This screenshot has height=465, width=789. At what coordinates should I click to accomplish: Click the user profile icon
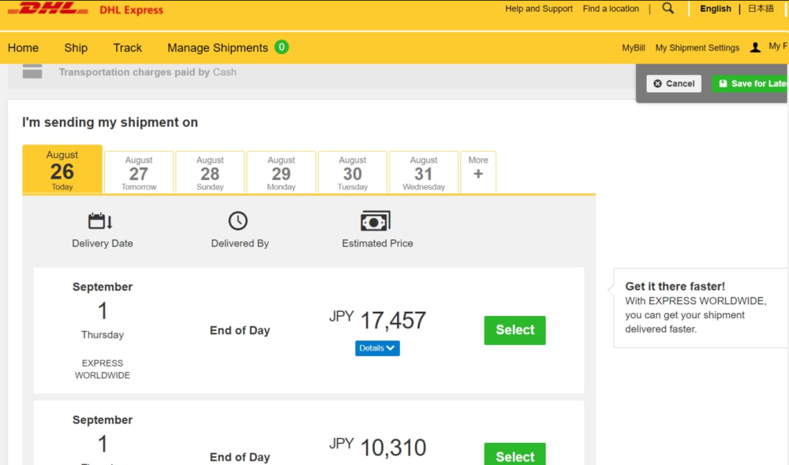pos(755,47)
